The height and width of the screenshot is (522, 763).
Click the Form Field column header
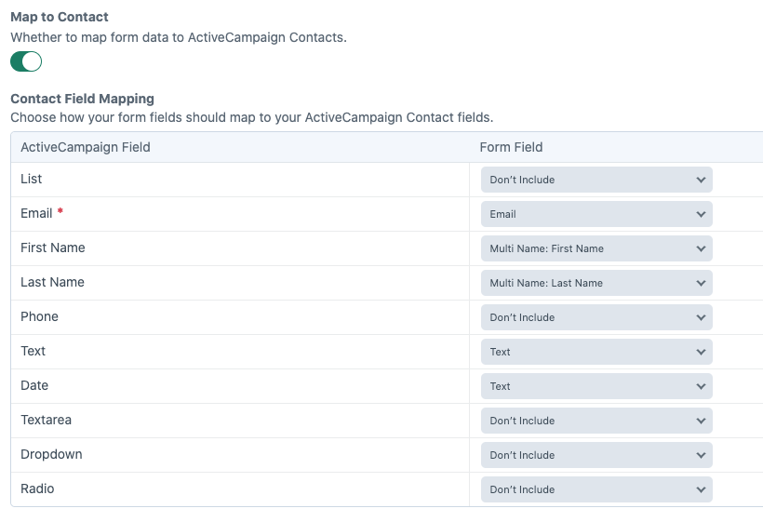pos(511,147)
